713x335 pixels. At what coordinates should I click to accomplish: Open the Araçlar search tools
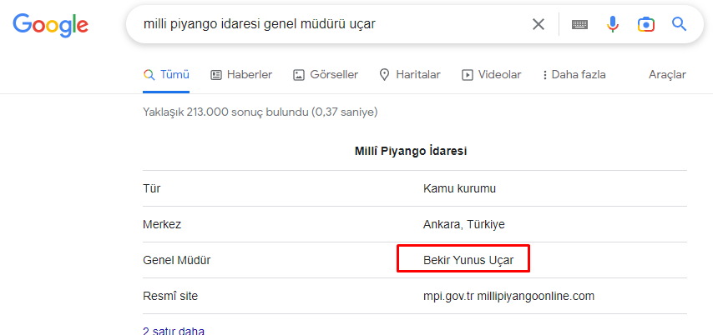pos(667,75)
